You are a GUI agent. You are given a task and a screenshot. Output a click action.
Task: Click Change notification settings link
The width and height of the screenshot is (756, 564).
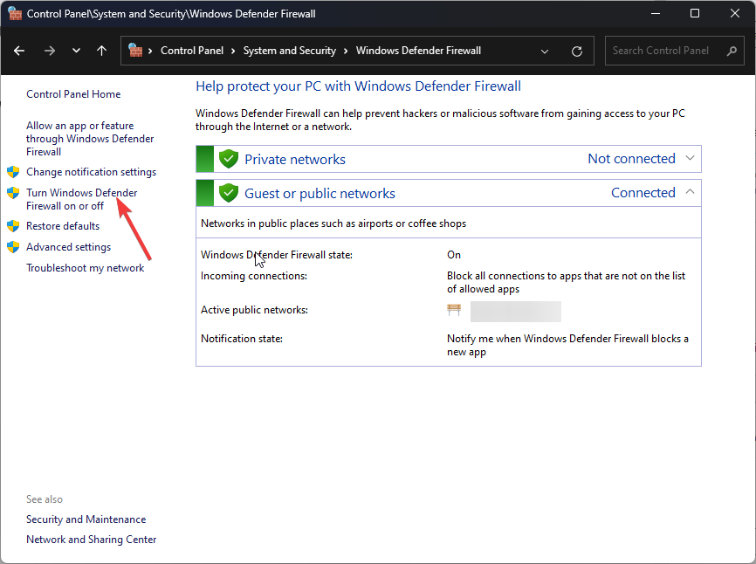pos(91,172)
